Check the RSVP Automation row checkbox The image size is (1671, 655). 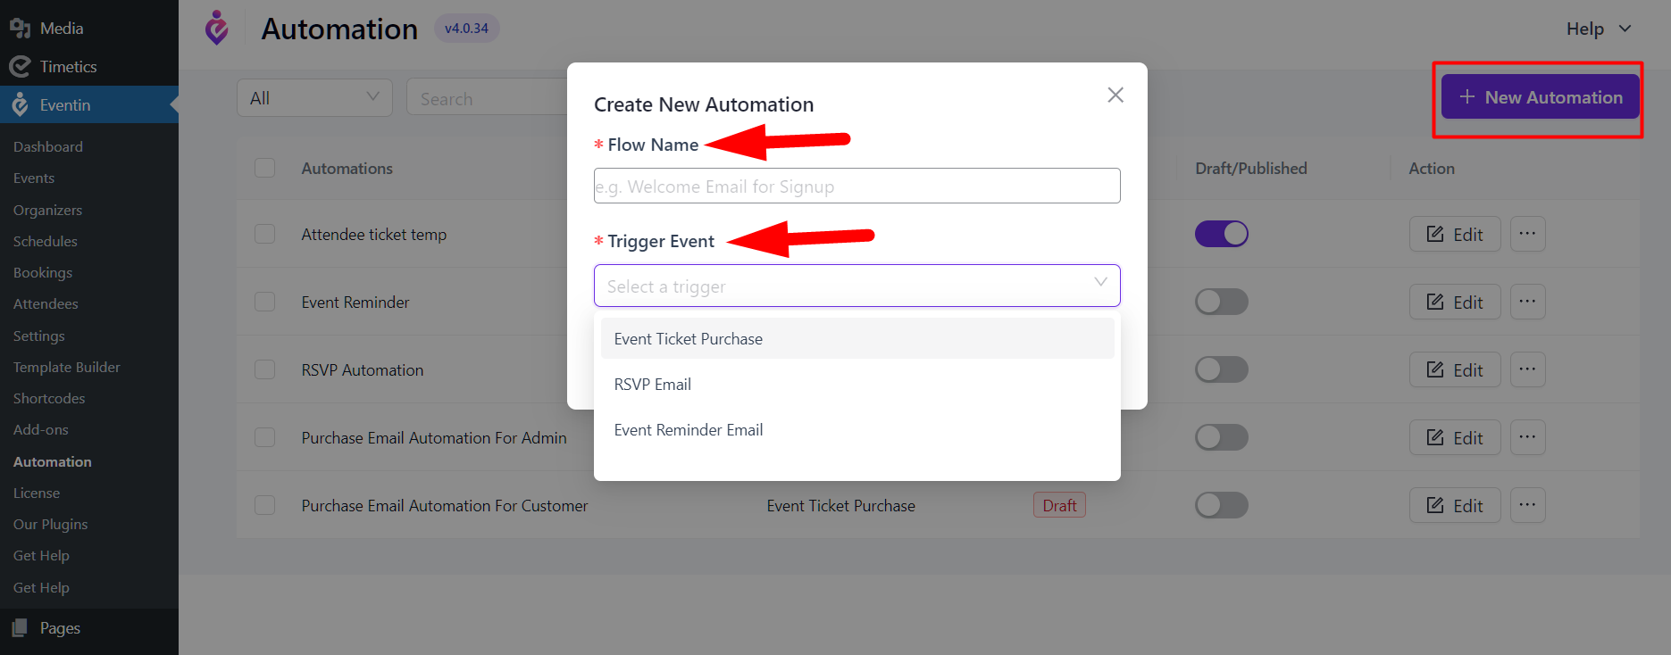point(265,369)
